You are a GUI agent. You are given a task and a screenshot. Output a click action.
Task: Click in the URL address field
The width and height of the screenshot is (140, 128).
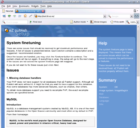coord(70,16)
